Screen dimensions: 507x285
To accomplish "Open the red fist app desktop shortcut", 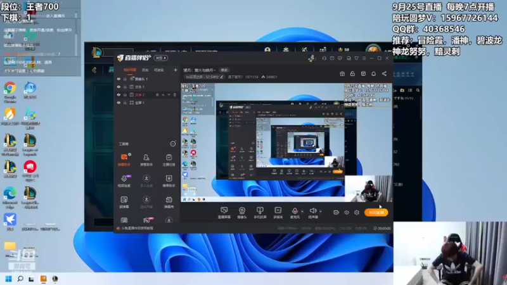I will (x=30, y=171).
